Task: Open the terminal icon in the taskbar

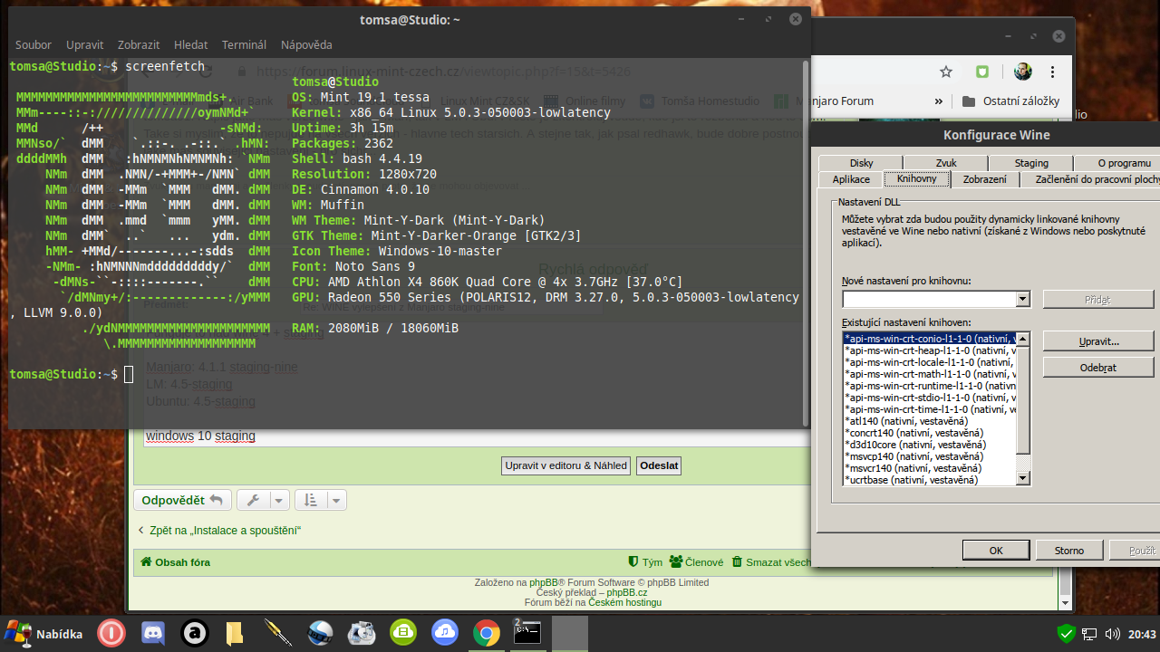Action: click(x=527, y=633)
